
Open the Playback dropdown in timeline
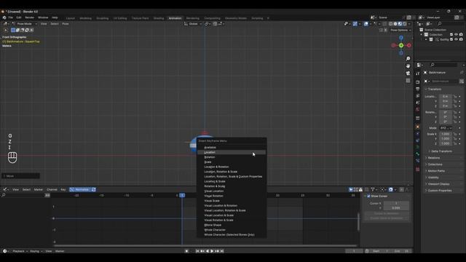(20, 251)
